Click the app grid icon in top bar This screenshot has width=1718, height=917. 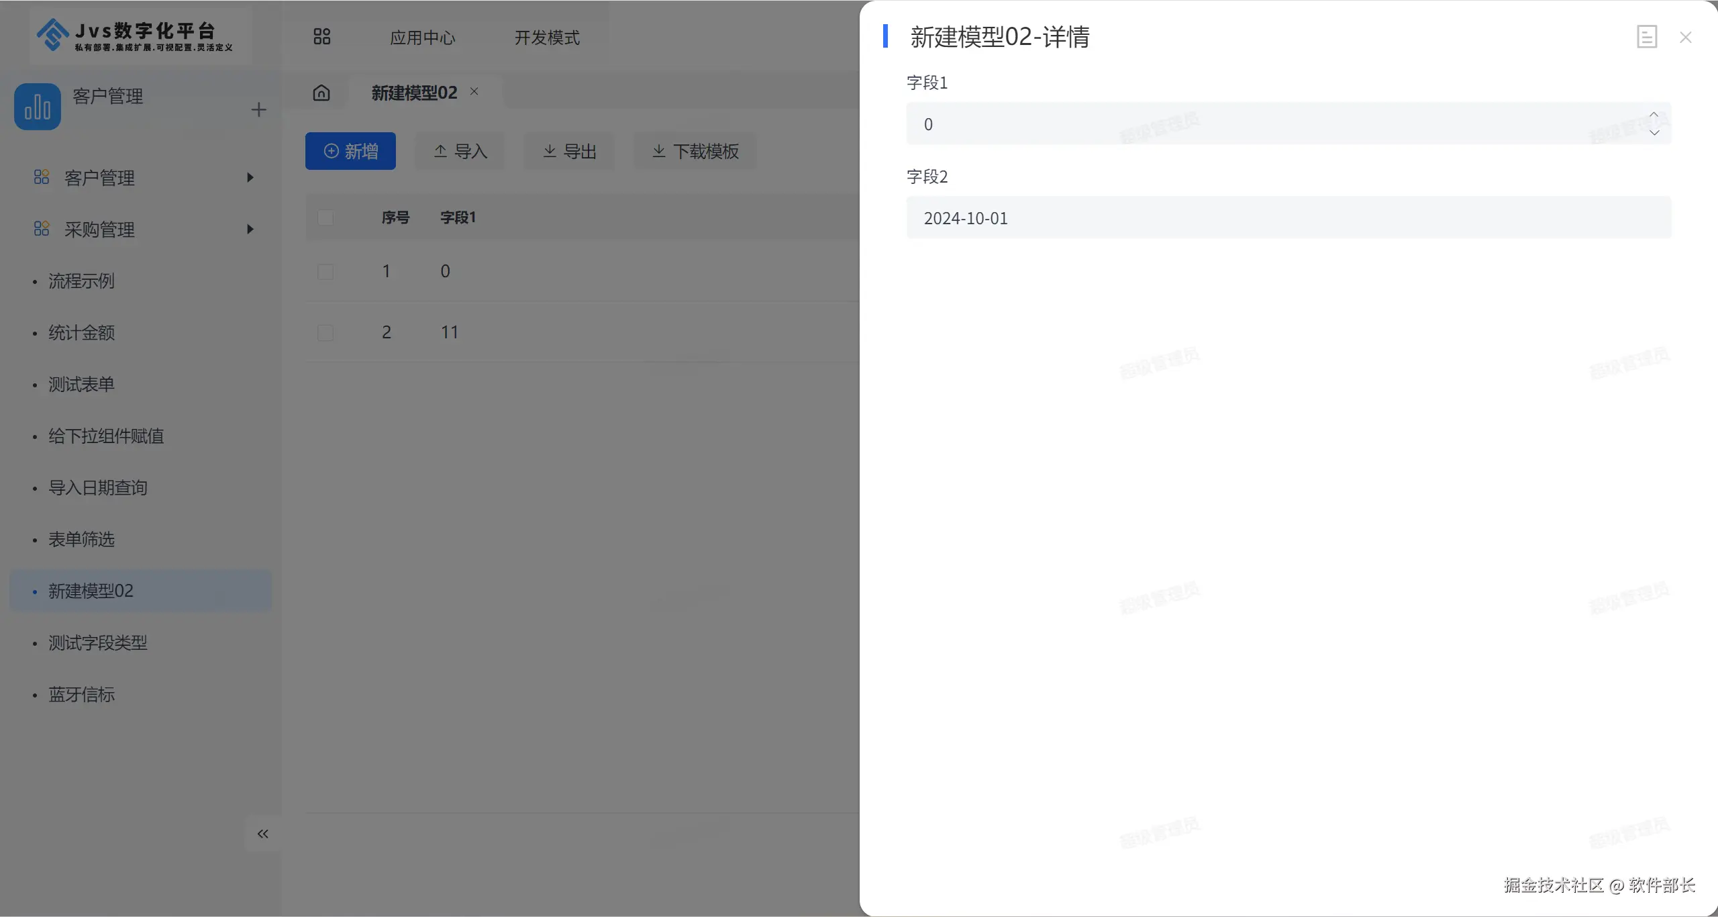click(322, 37)
